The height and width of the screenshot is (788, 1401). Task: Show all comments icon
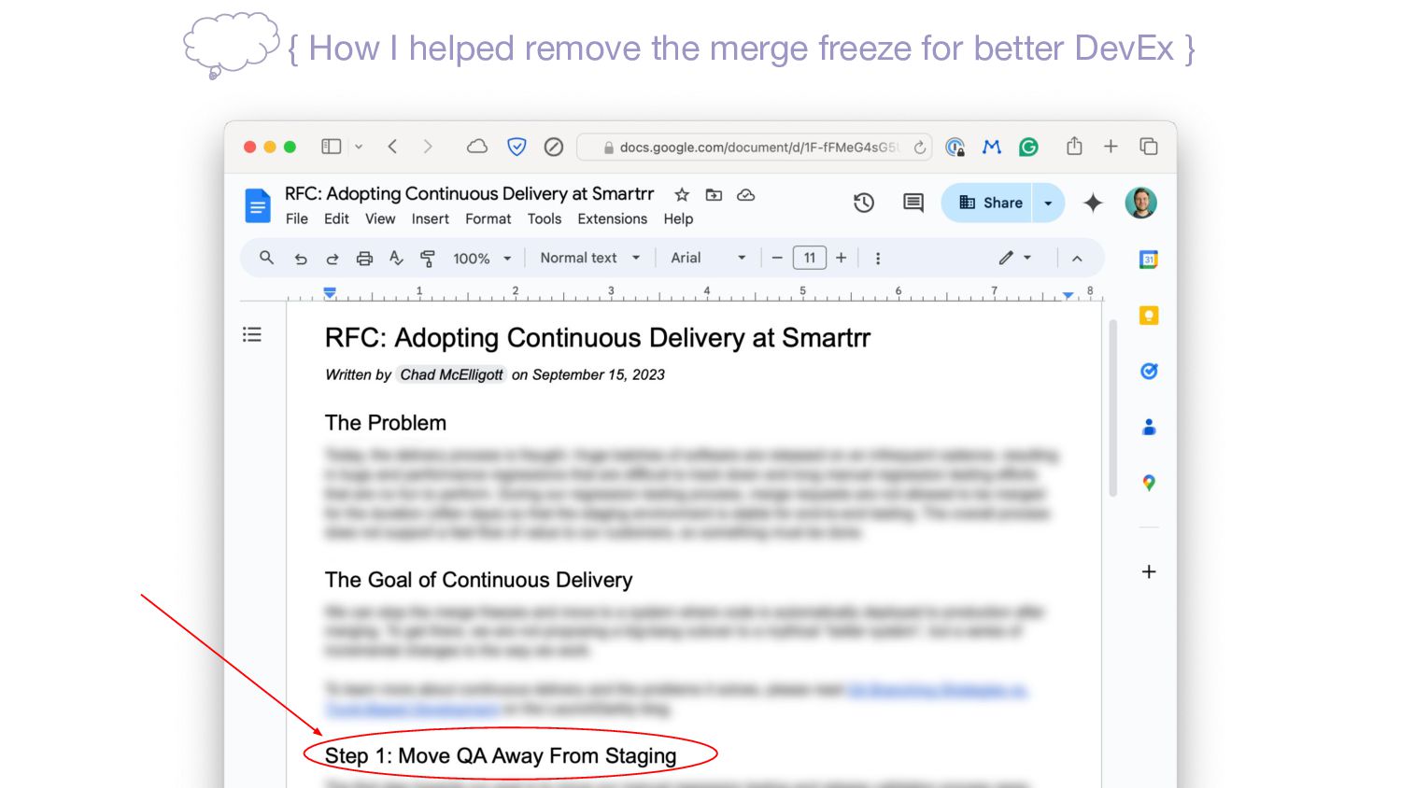(x=913, y=203)
